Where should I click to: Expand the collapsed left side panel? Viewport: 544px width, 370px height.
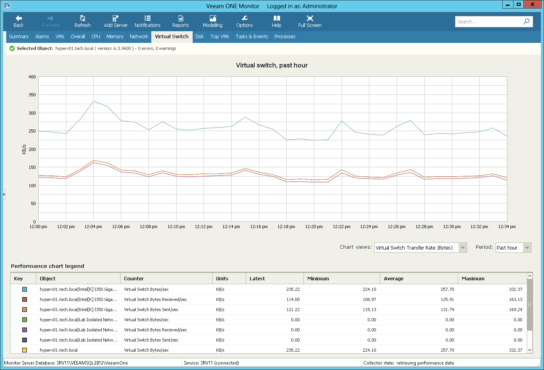click(x=4, y=194)
